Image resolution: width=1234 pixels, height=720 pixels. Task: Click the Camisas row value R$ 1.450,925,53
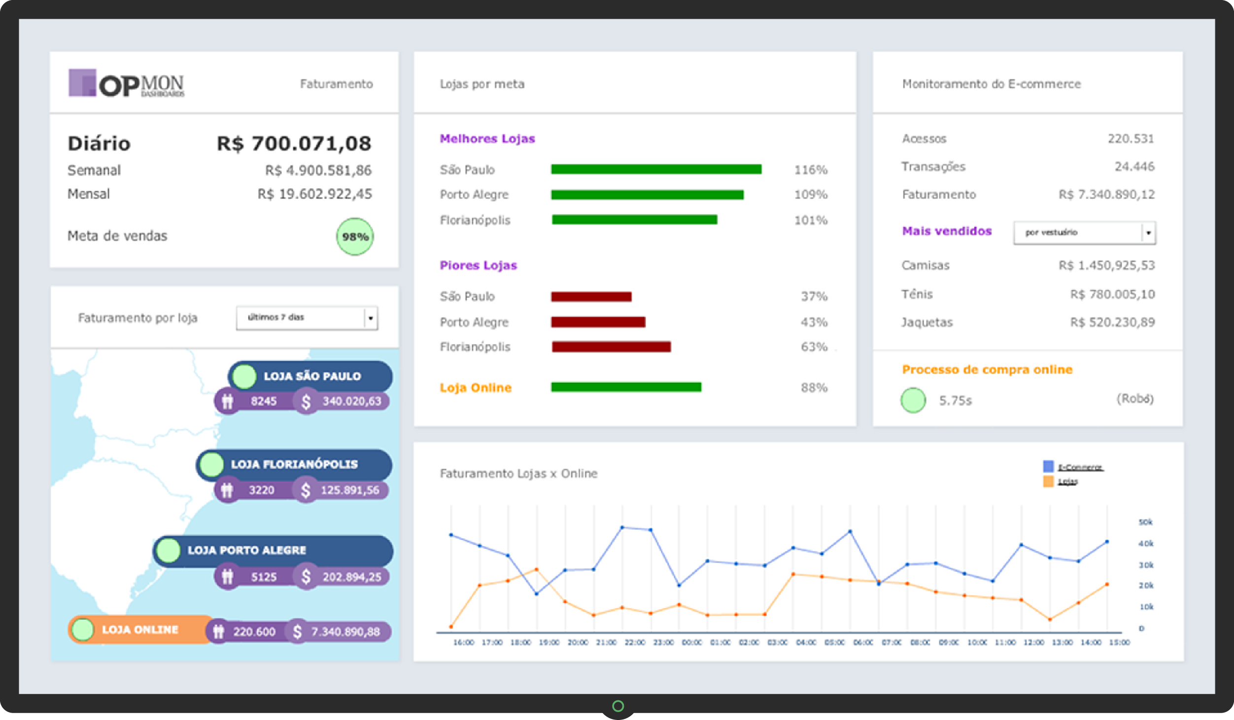(x=1107, y=266)
